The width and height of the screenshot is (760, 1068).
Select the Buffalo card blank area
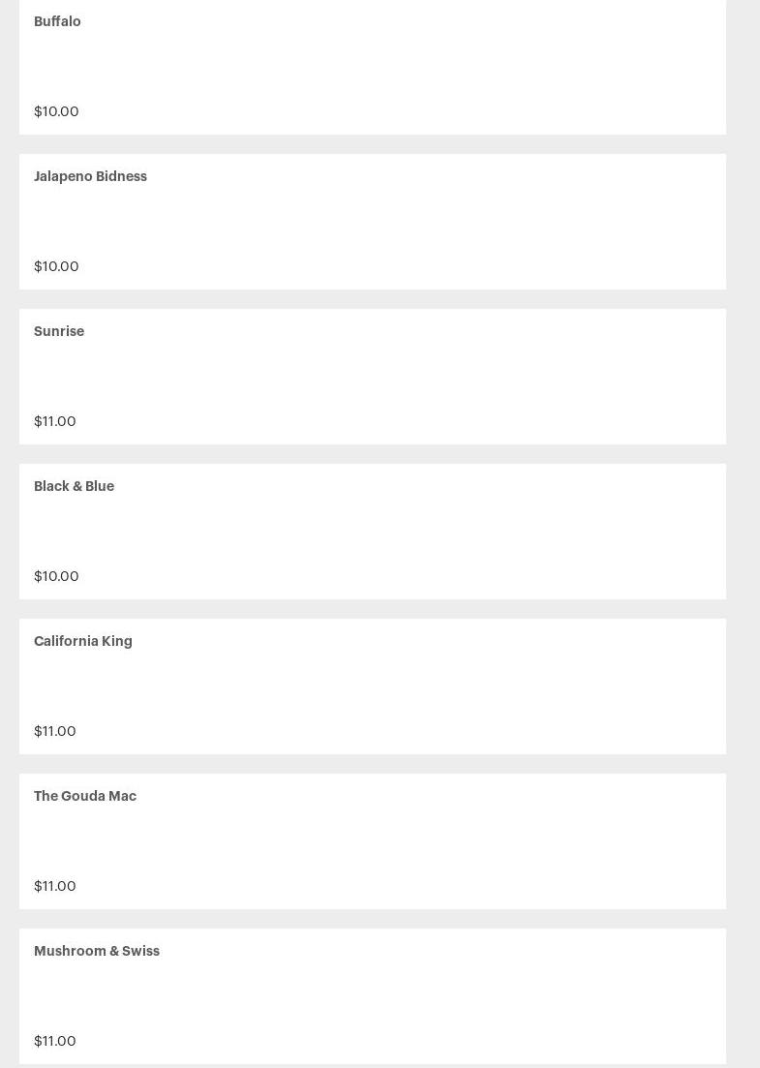point(373,67)
